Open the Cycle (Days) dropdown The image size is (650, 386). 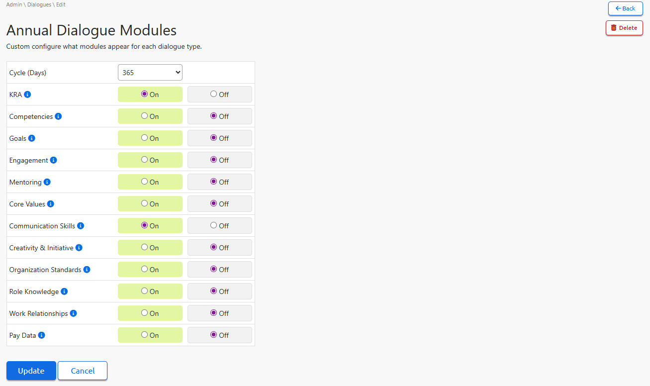[x=150, y=73]
